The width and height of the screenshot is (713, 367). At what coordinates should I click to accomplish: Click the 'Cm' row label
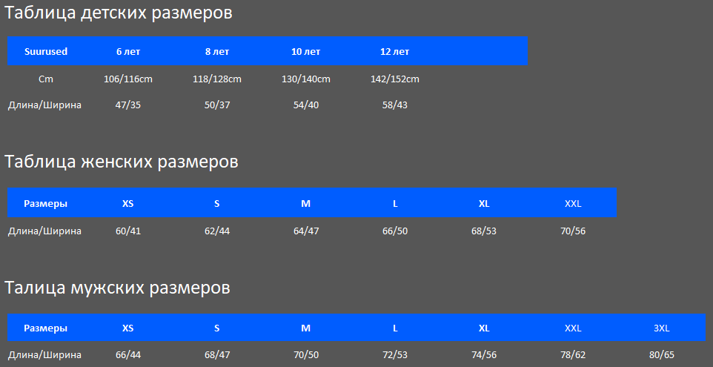46,79
